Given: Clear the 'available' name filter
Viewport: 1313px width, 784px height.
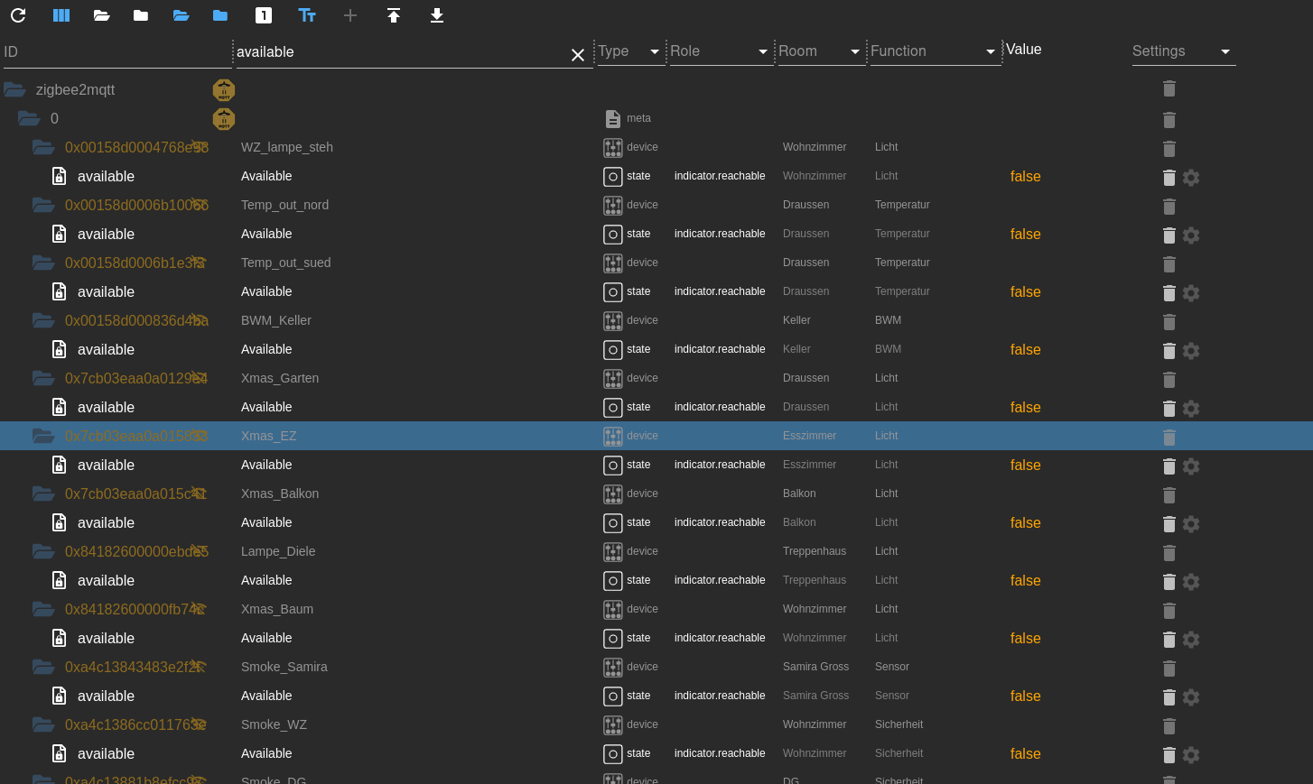Looking at the screenshot, I should (578, 55).
